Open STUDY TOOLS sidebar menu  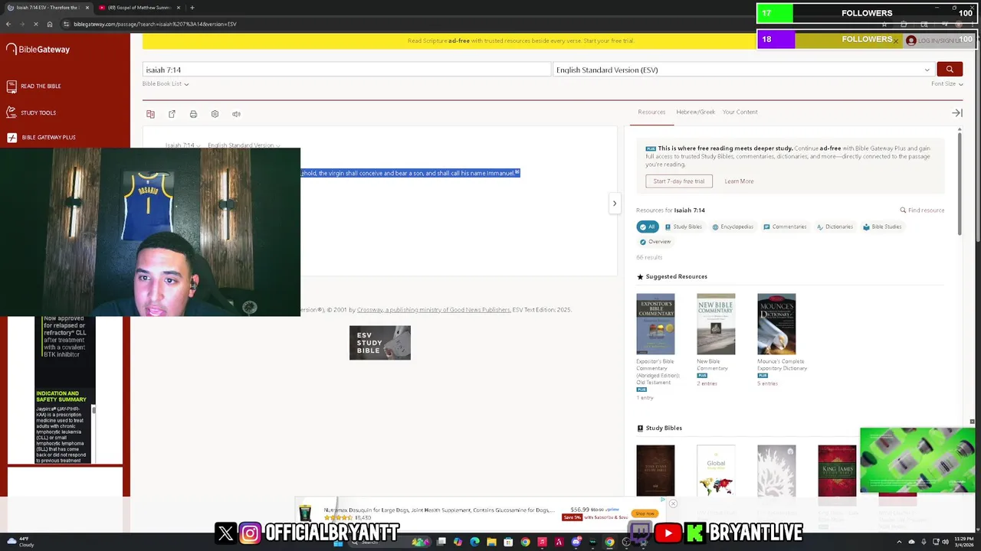[x=31, y=112]
